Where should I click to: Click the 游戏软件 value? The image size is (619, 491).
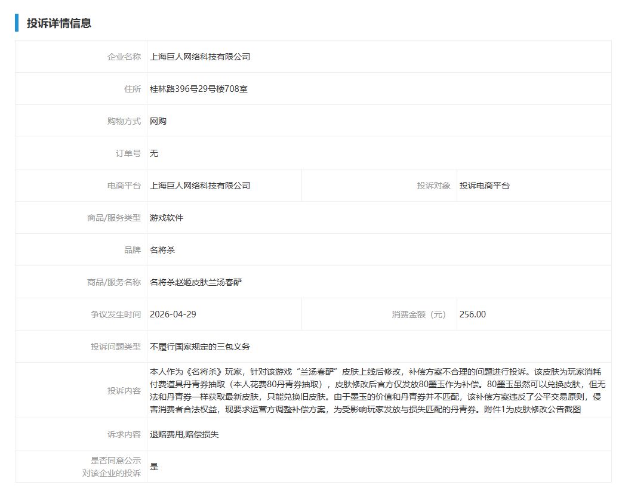point(166,218)
